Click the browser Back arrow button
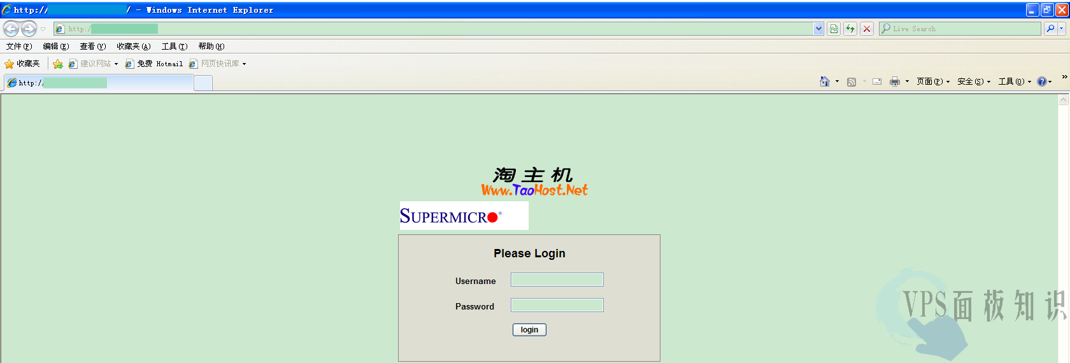The width and height of the screenshot is (1070, 363). point(11,29)
